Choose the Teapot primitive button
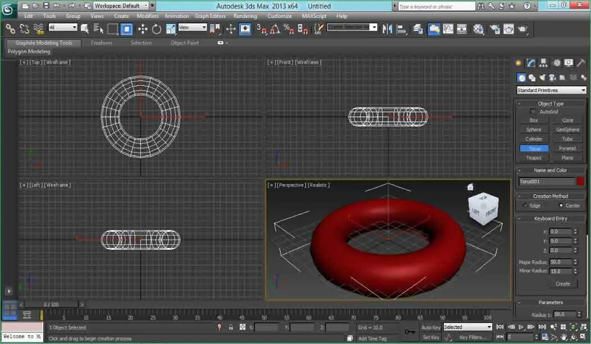This screenshot has height=344, width=591. point(534,158)
